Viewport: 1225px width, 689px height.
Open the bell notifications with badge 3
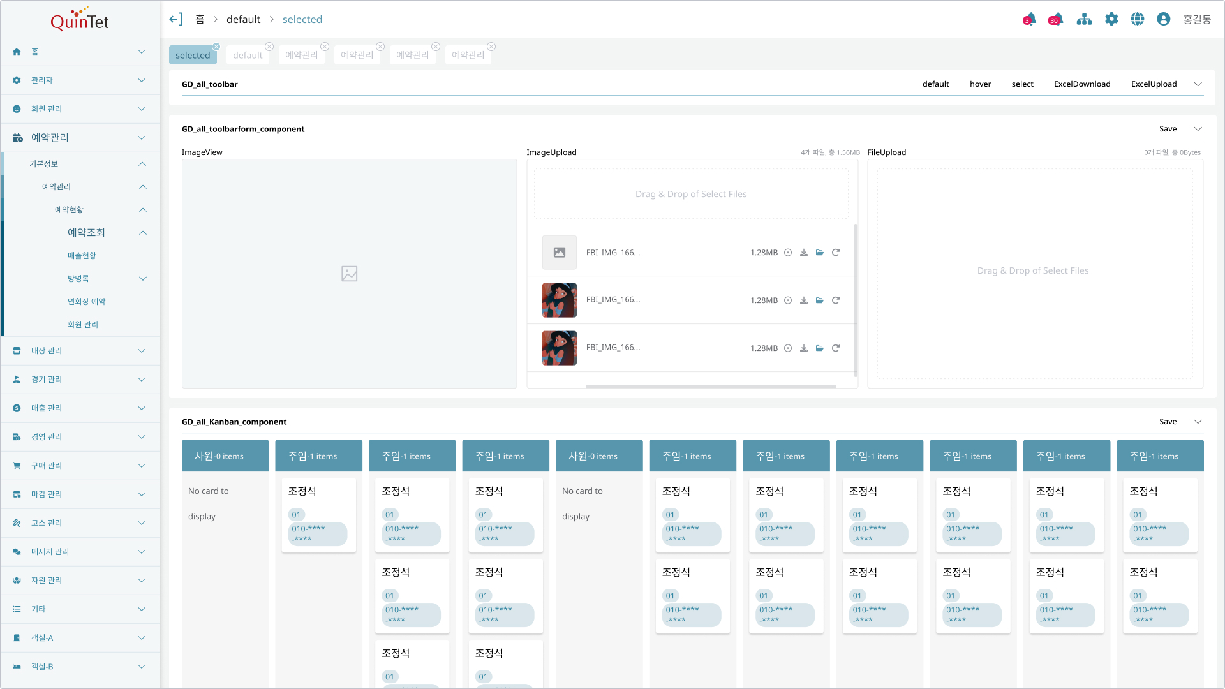point(1029,19)
